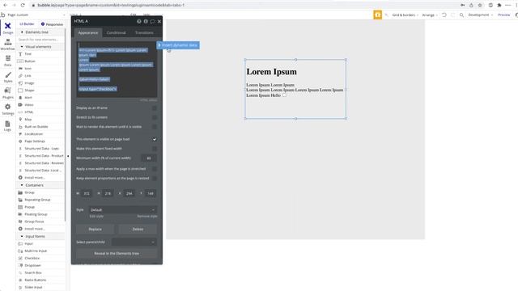518x291 pixels.
Task: Click the comment icon in HTML A panel
Action: pos(152,21)
